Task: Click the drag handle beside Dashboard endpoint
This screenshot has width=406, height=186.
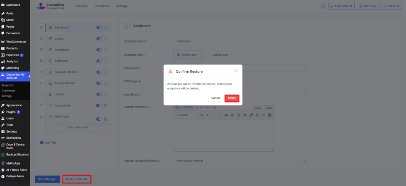Action: click(x=41, y=27)
